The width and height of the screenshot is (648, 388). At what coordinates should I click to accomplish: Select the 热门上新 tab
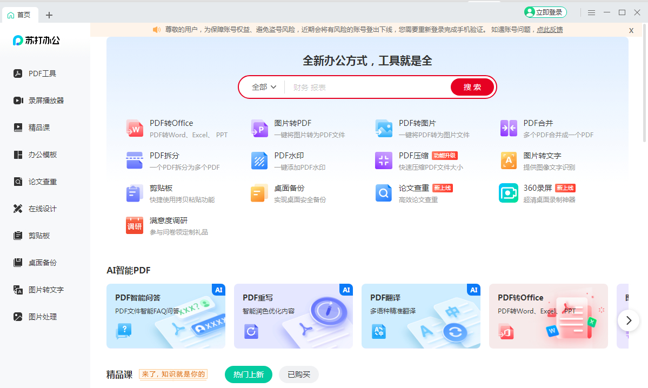click(x=249, y=374)
